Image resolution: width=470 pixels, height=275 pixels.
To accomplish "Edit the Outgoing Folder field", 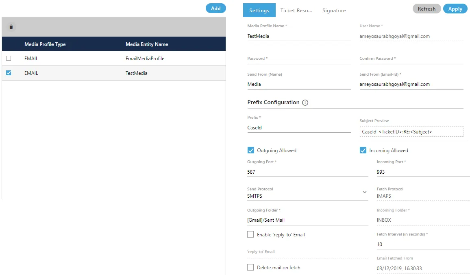I will pyautogui.click(x=307, y=220).
